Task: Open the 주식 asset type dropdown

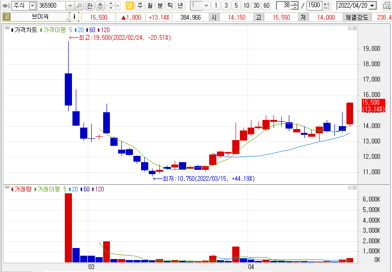Action: (x=33, y=5)
